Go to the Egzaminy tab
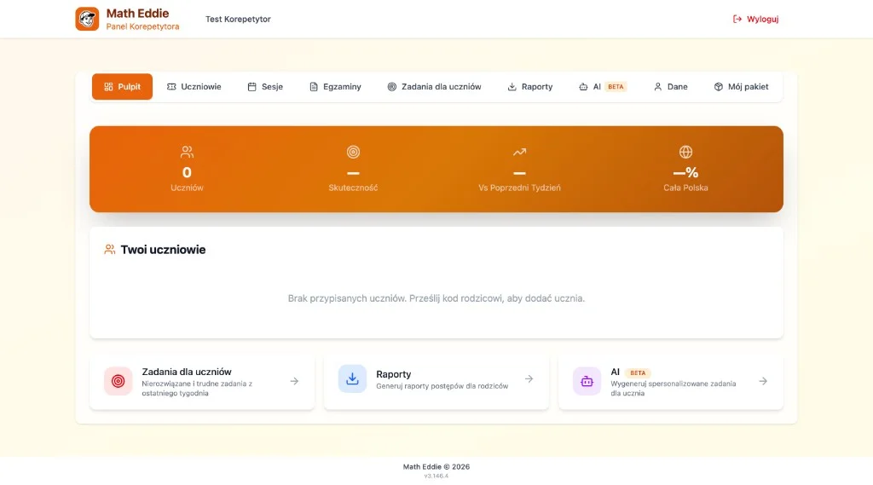873x485 pixels. click(335, 87)
